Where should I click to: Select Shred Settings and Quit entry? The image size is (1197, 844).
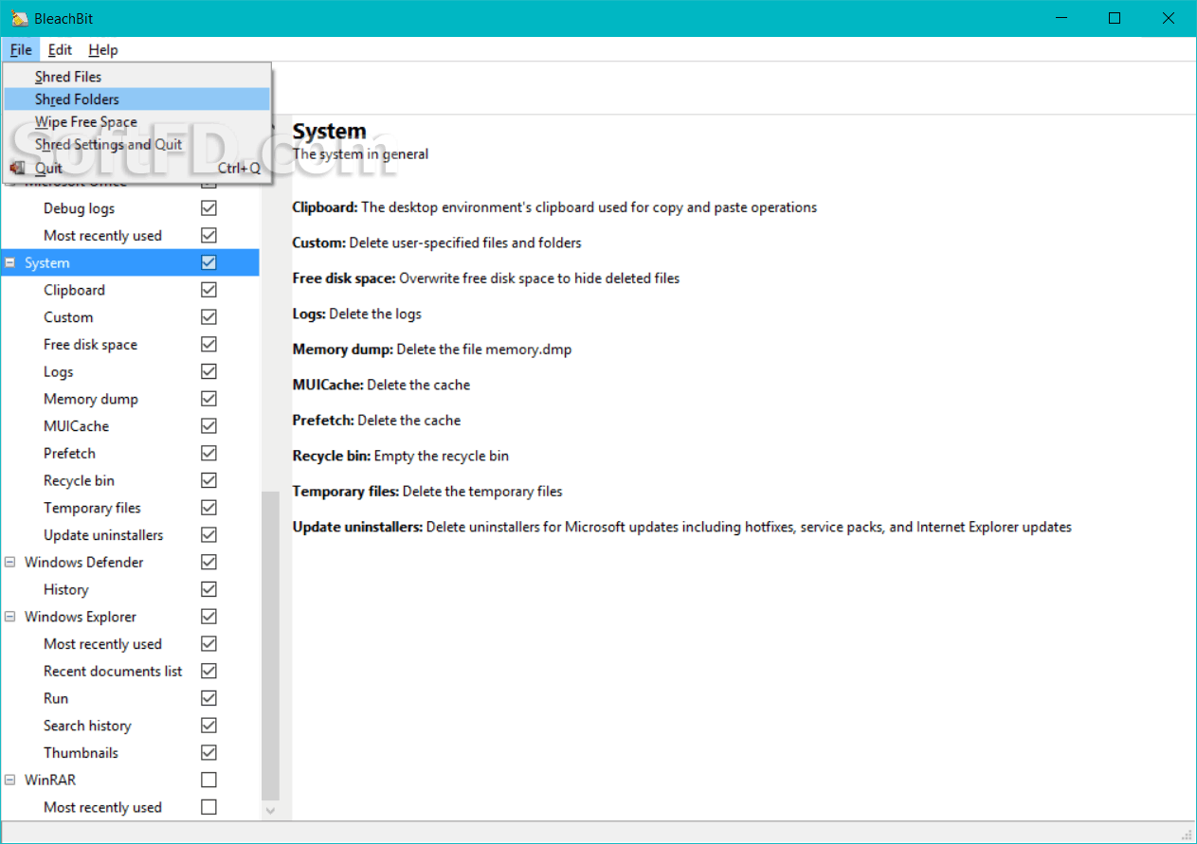[x=137, y=145]
